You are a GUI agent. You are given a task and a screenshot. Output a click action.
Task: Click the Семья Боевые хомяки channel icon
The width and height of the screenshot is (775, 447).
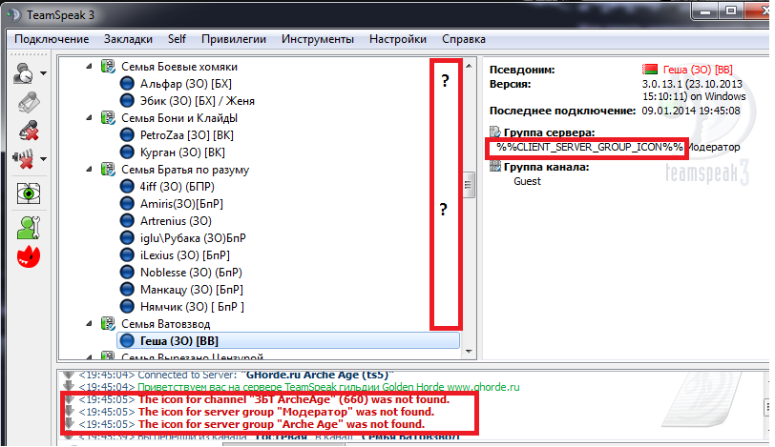tap(108, 66)
